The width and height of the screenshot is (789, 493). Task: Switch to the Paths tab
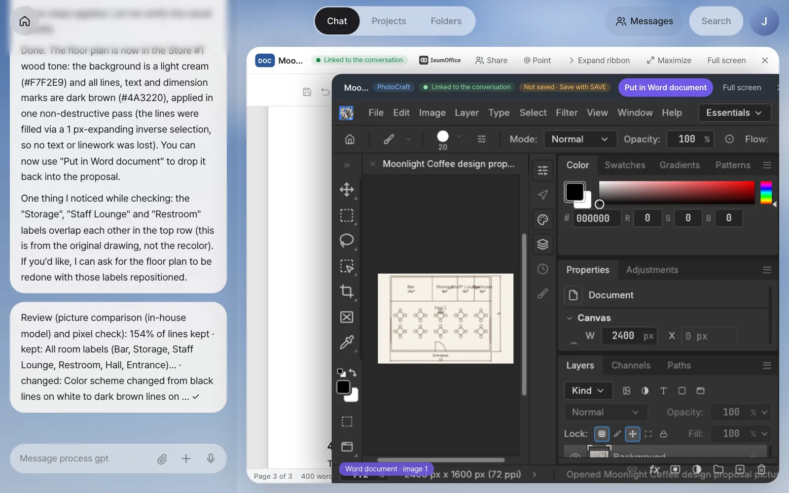coord(679,365)
